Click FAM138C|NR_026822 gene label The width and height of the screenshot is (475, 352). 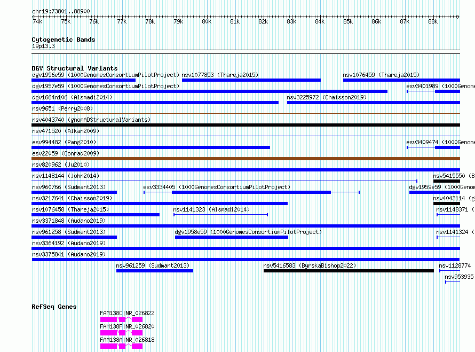click(127, 313)
